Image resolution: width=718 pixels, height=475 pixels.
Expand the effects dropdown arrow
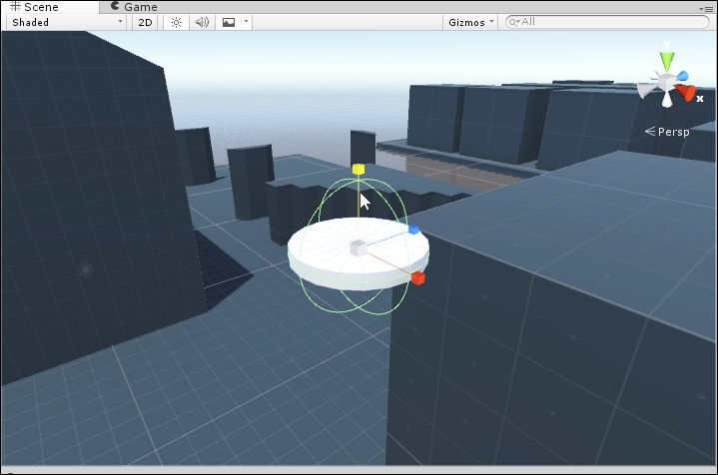(x=247, y=22)
